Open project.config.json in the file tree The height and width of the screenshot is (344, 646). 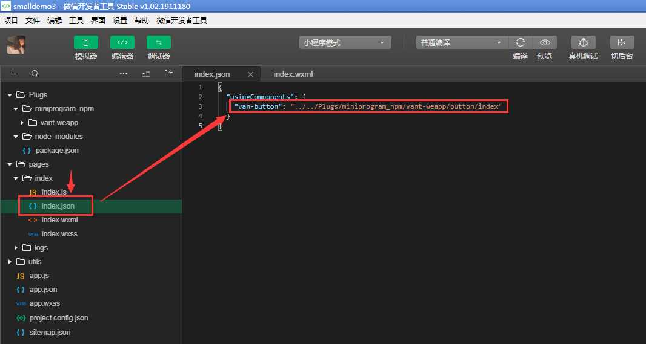pos(59,317)
